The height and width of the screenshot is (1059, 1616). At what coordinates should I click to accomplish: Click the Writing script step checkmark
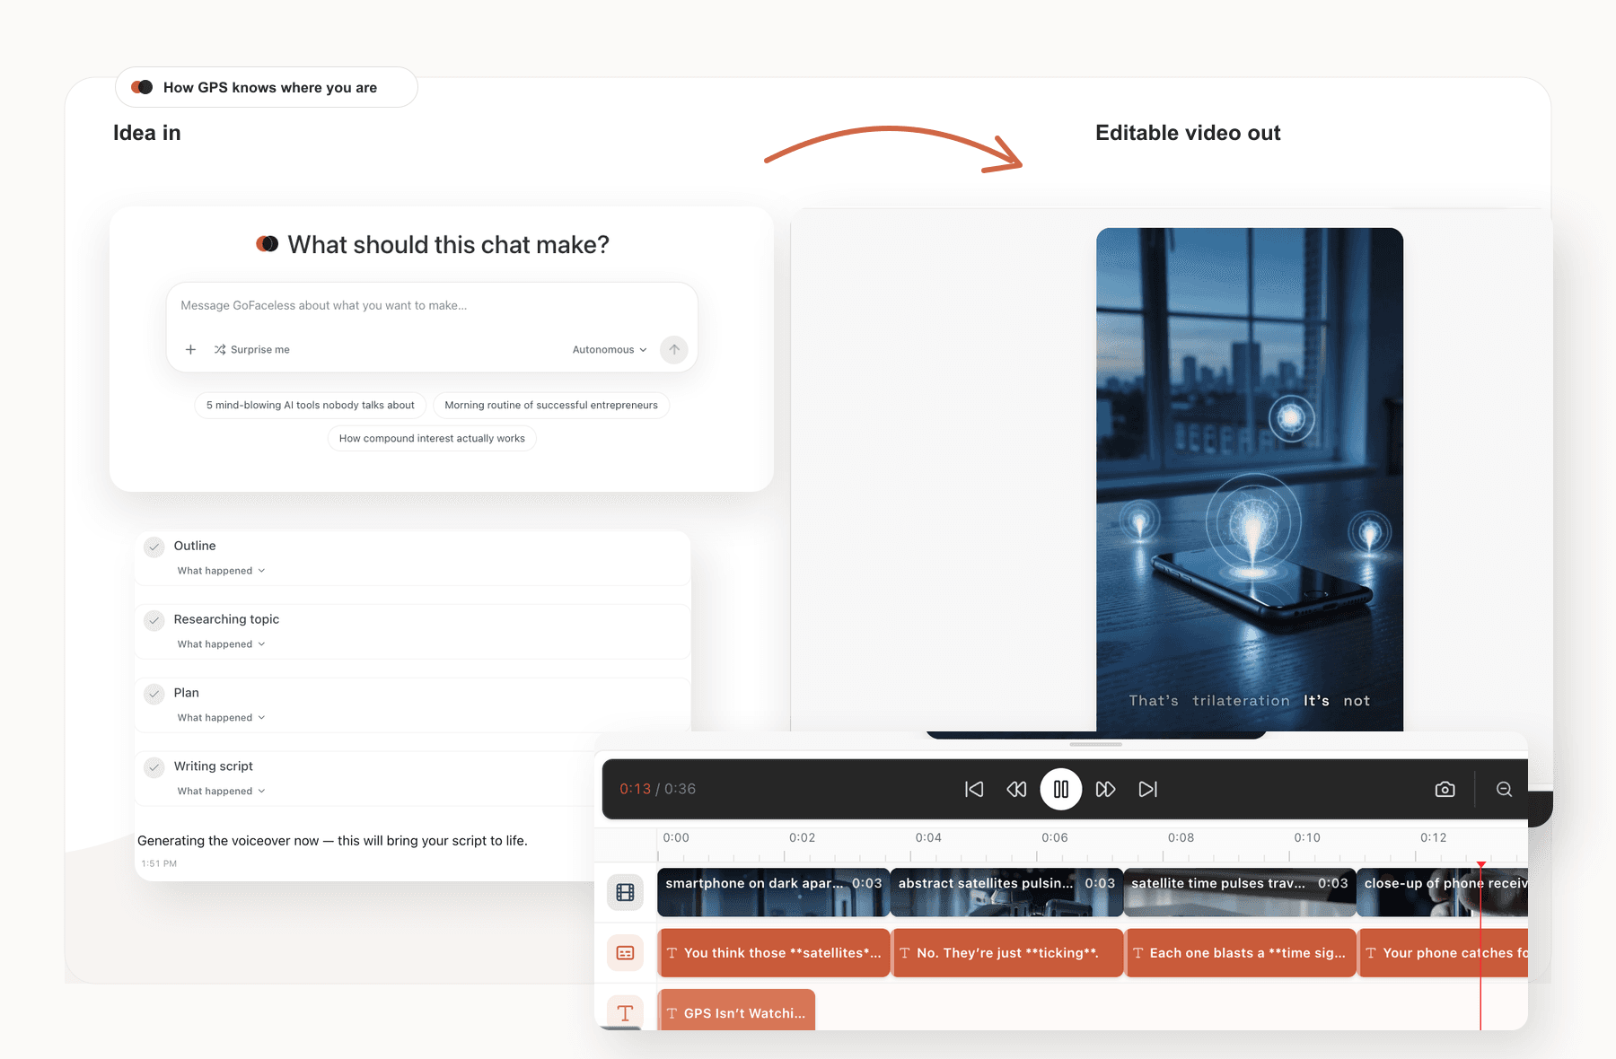154,767
